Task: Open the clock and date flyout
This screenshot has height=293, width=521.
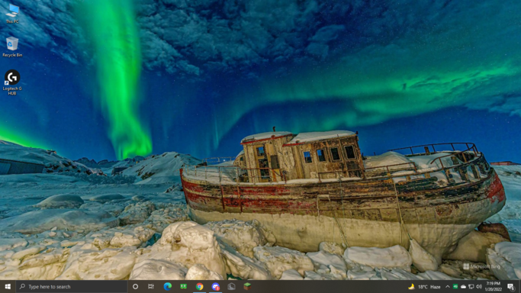Action: point(493,286)
